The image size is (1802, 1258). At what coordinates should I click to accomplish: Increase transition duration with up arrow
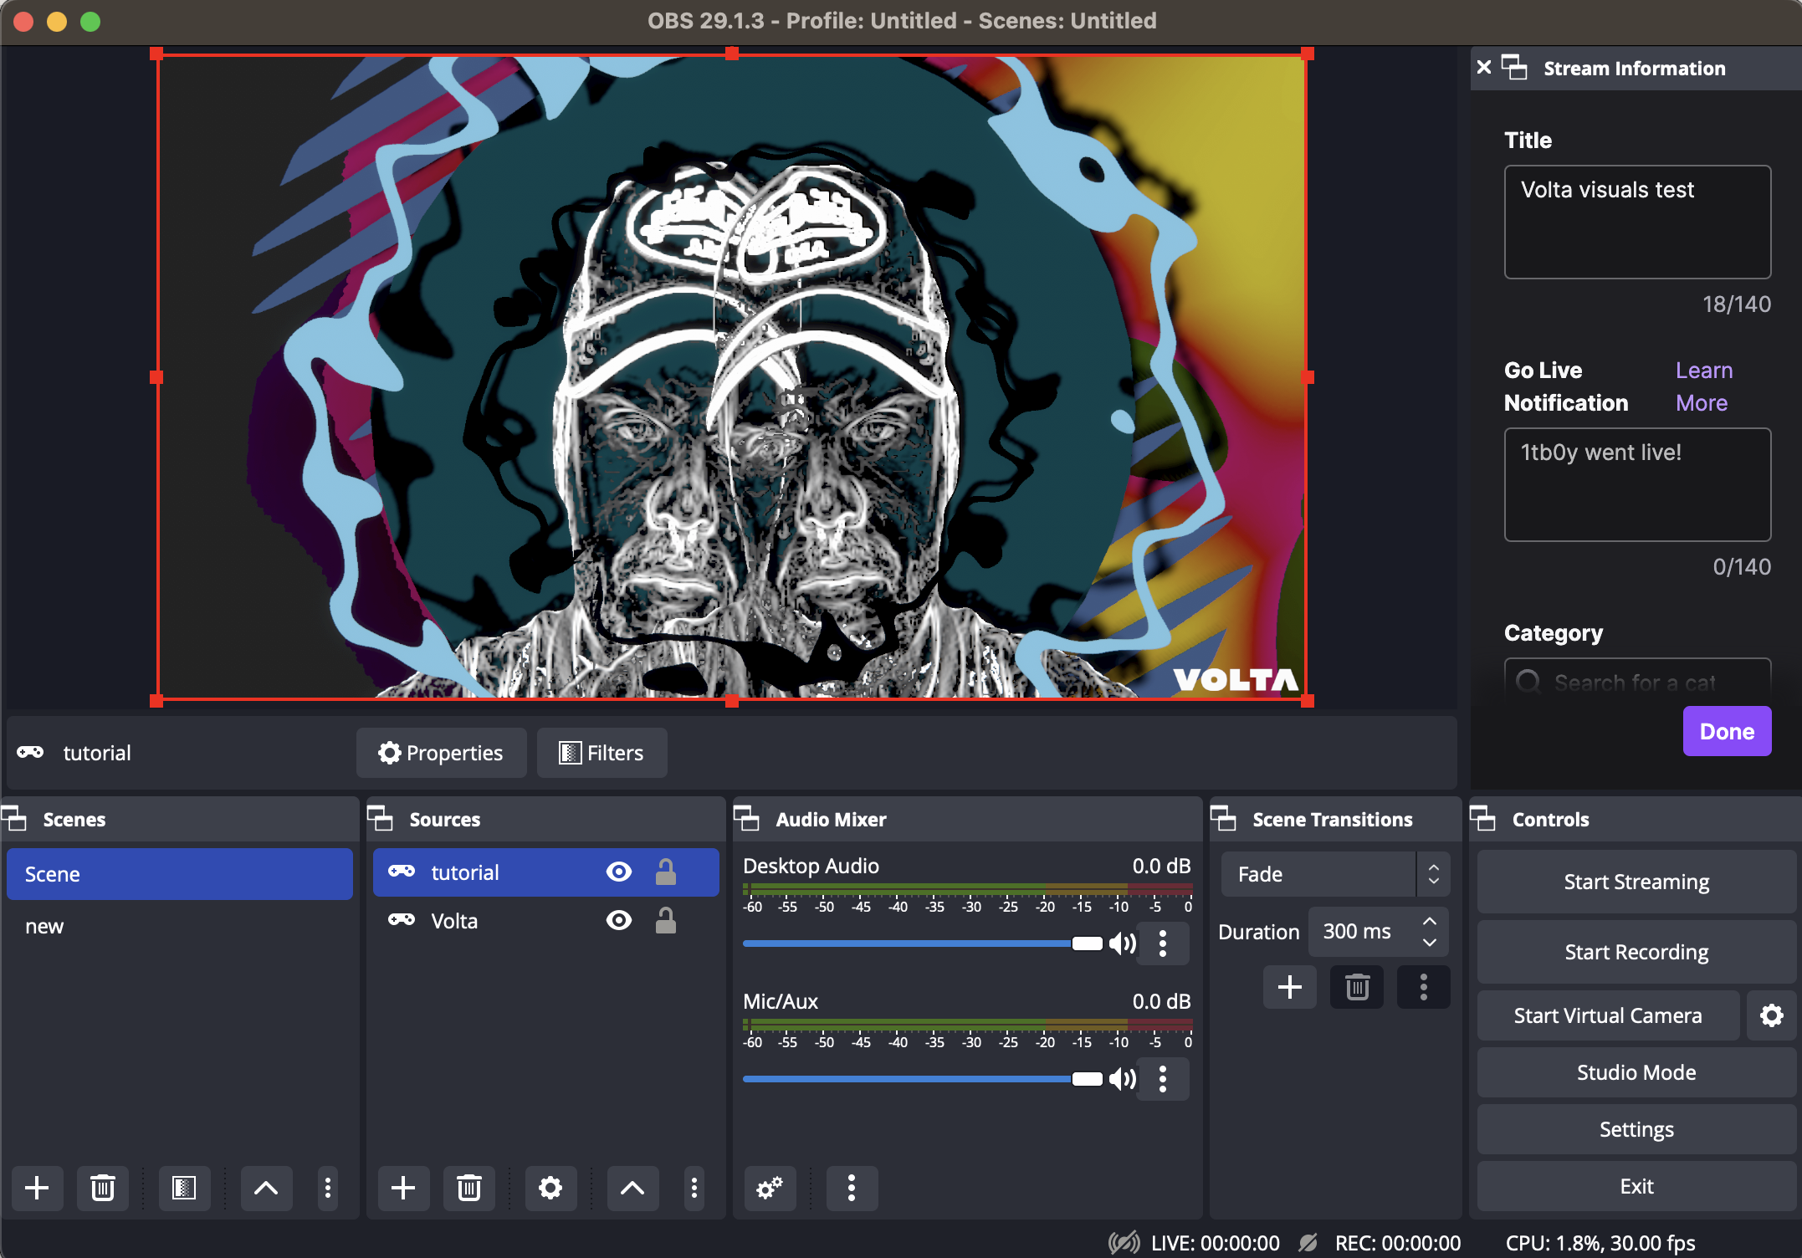pyautogui.click(x=1430, y=921)
